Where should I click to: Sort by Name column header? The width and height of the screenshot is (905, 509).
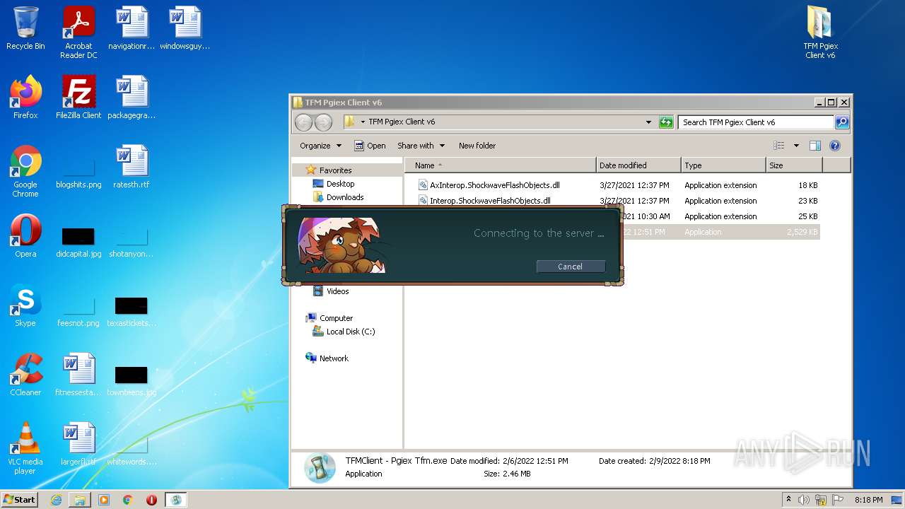pyautogui.click(x=501, y=165)
